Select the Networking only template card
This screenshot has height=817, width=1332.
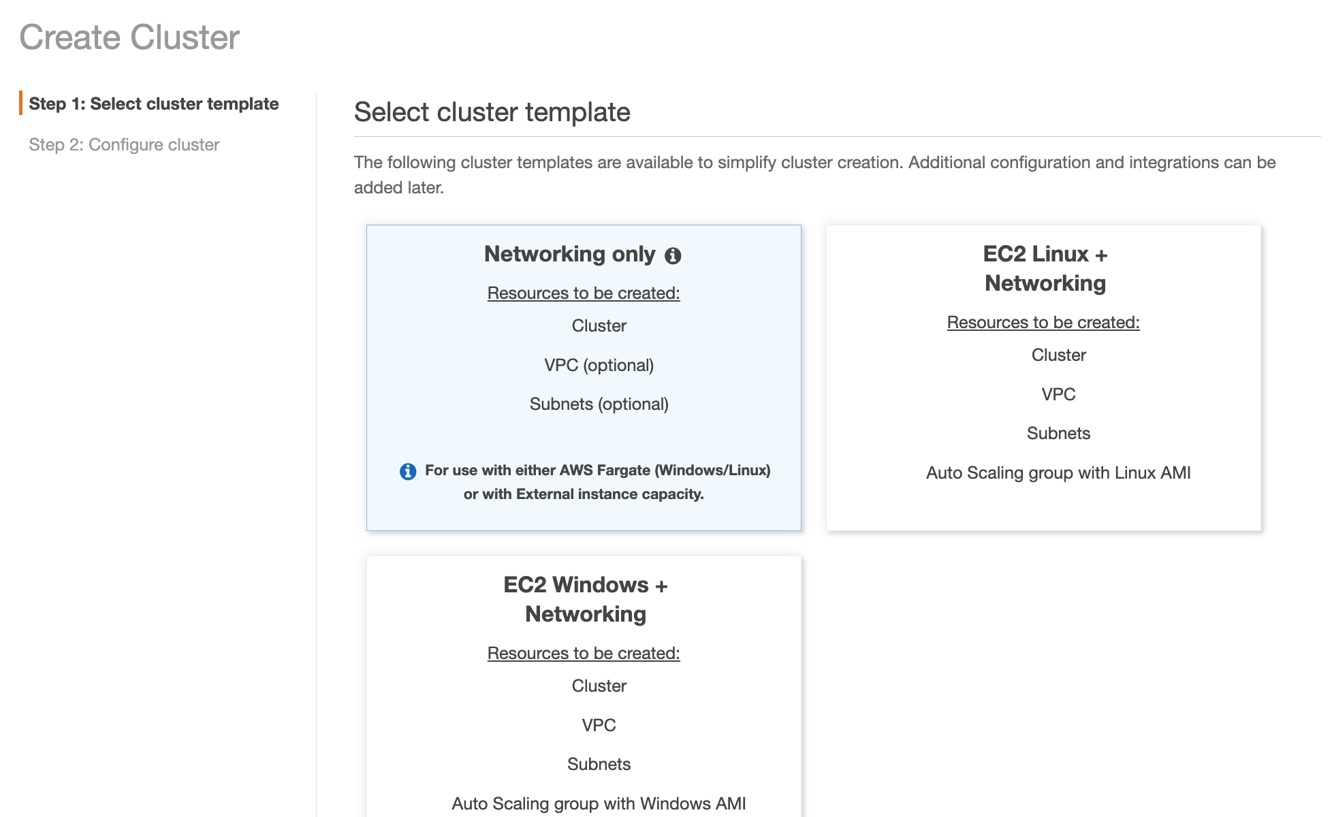tap(584, 377)
